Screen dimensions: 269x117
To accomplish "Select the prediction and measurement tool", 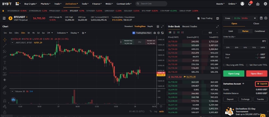I will pyautogui.click(x=5, y=74).
